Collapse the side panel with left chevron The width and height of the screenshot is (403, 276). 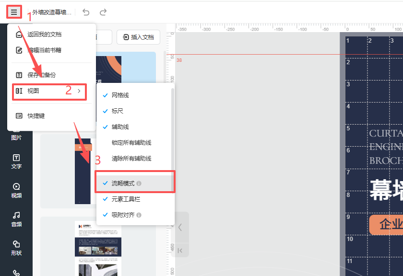point(180,227)
